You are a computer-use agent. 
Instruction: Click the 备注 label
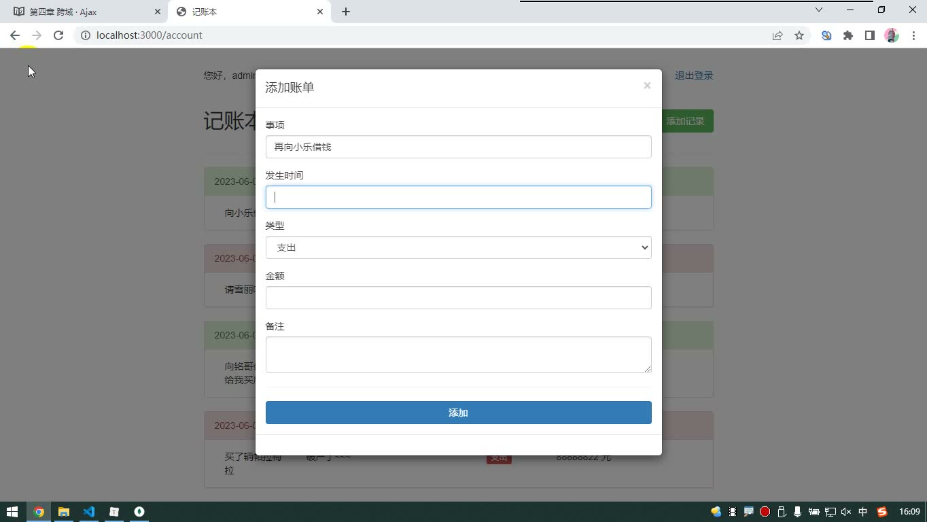pyautogui.click(x=275, y=326)
